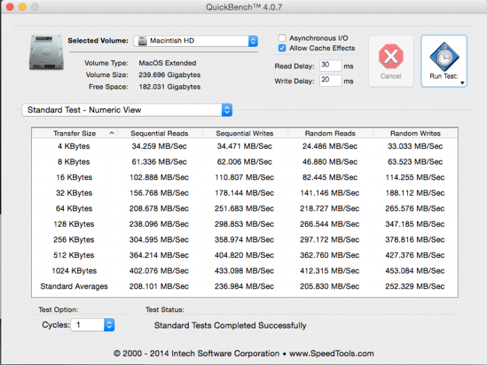Click the 252.329 MB/Sec average random writes
The width and height of the screenshot is (487, 365).
click(415, 286)
